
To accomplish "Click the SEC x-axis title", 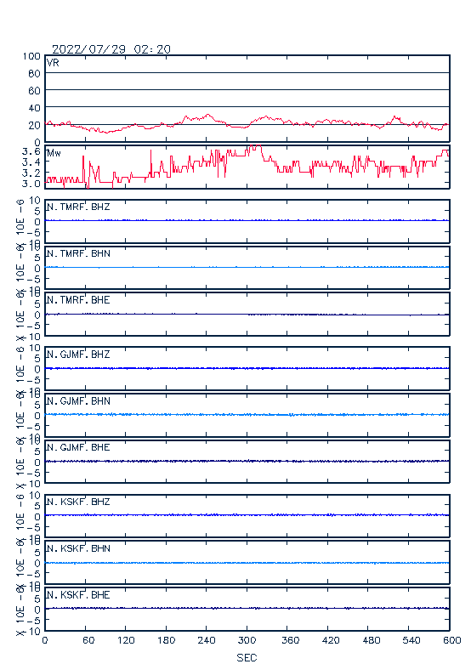I will coord(247,657).
